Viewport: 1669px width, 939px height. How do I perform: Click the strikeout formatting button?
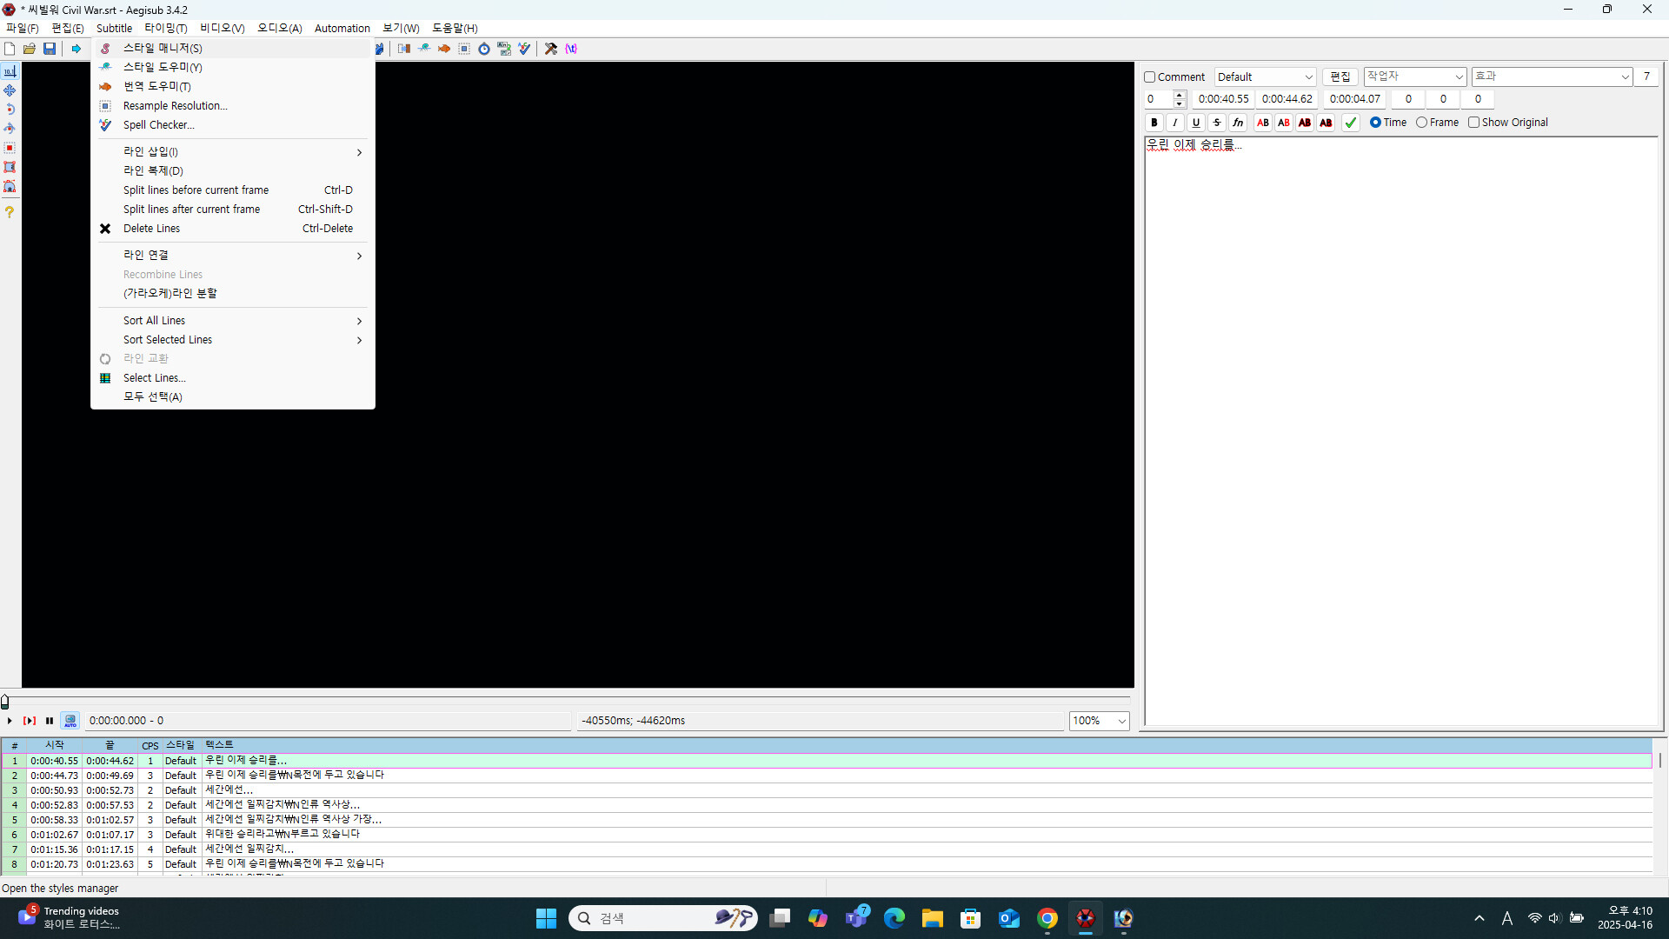[1217, 123]
